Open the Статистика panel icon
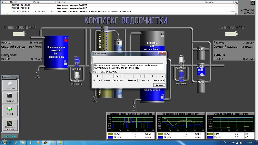The image size is (258, 145). pos(10,83)
